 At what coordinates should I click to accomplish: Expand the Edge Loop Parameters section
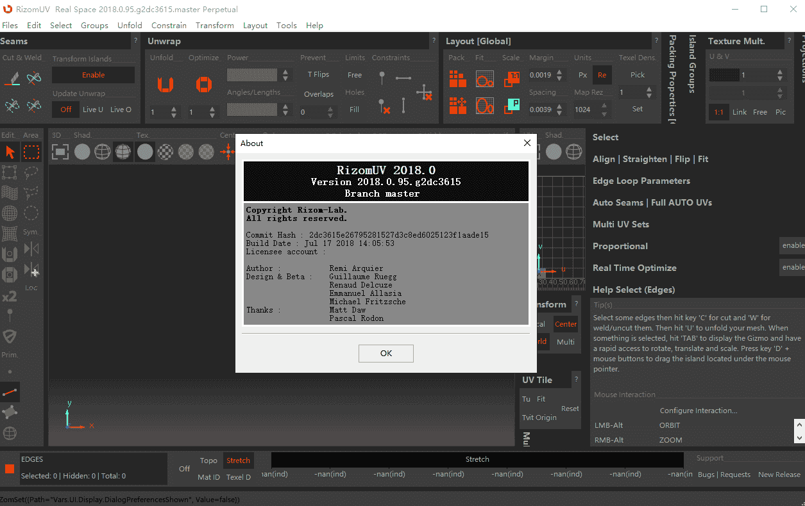click(641, 181)
